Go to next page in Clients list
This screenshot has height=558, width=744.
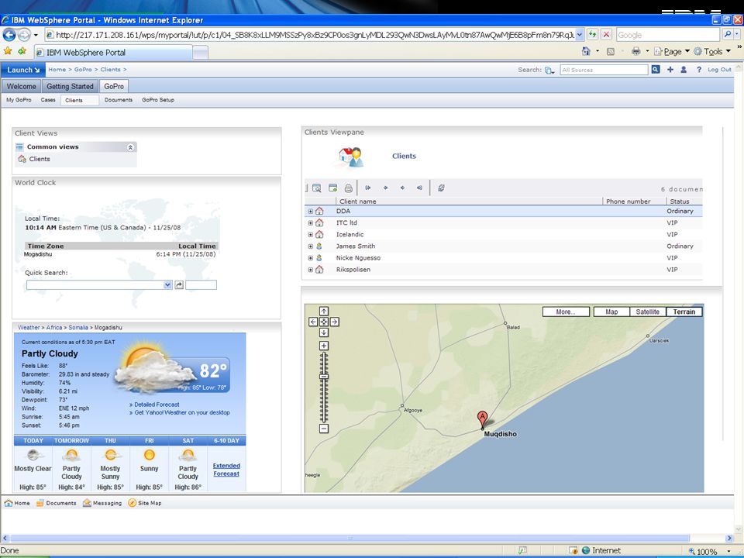click(x=402, y=188)
